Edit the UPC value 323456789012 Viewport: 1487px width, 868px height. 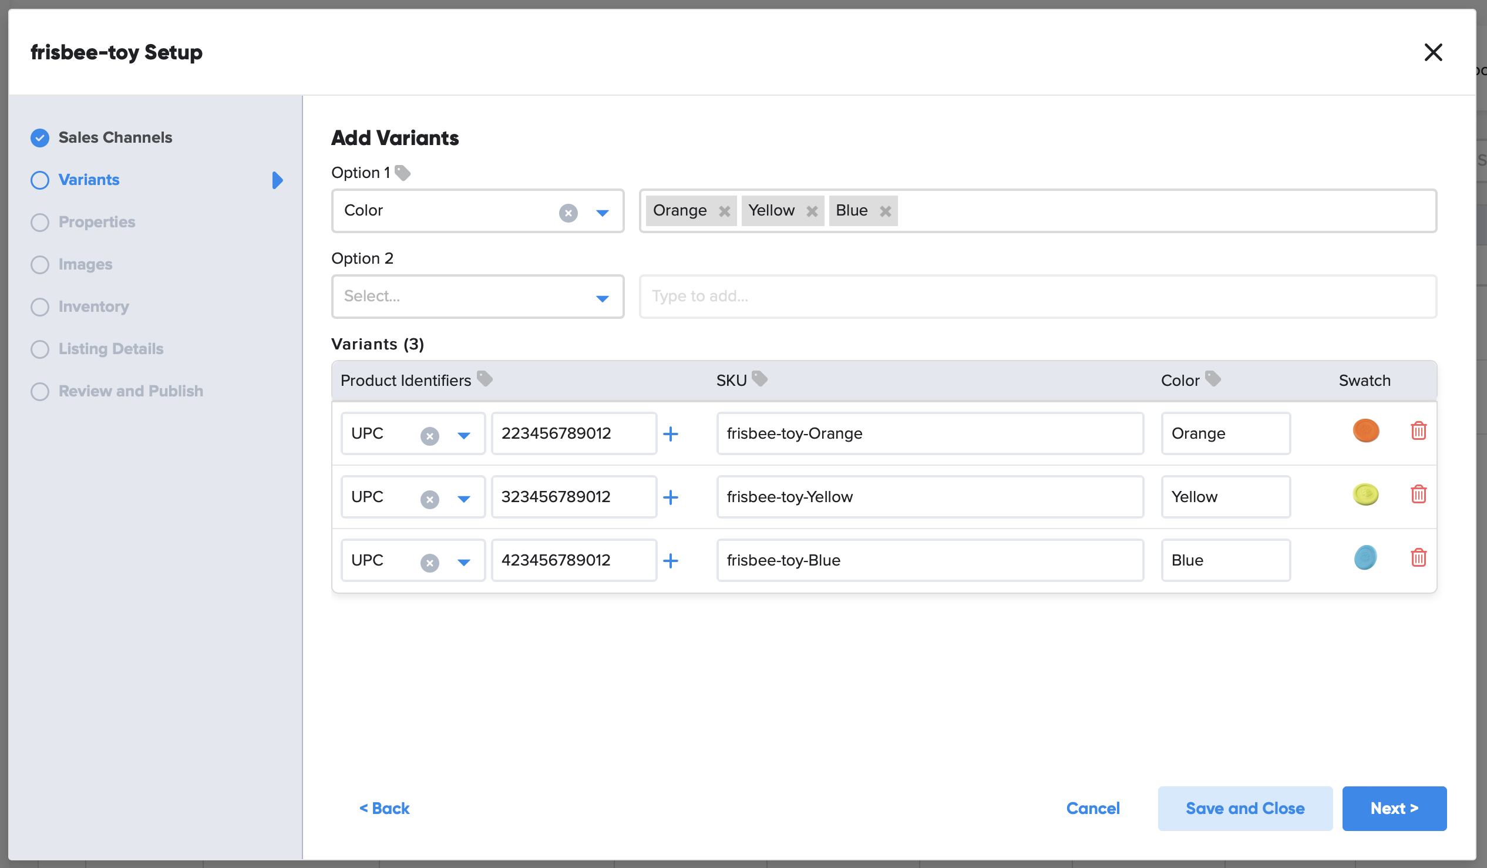pos(574,497)
